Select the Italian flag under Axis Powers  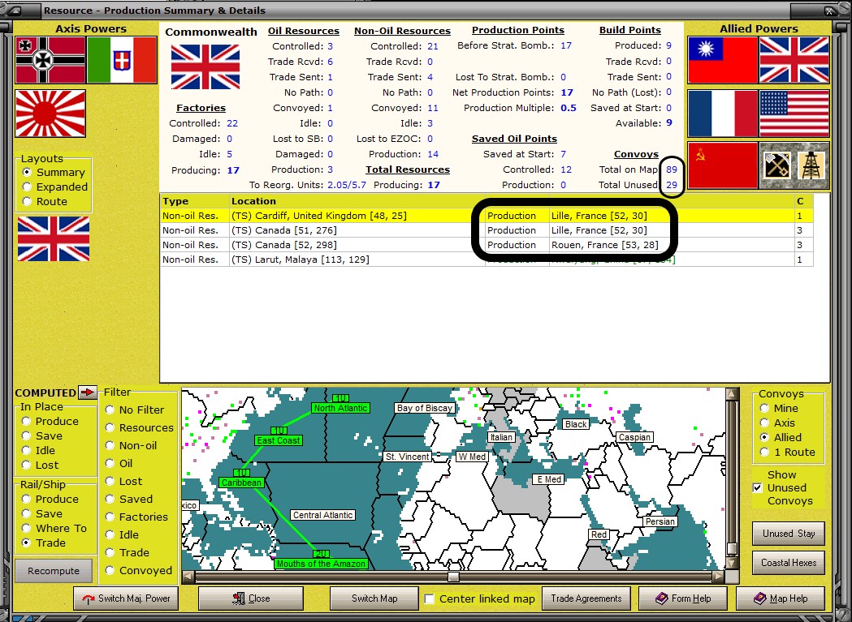coord(122,60)
